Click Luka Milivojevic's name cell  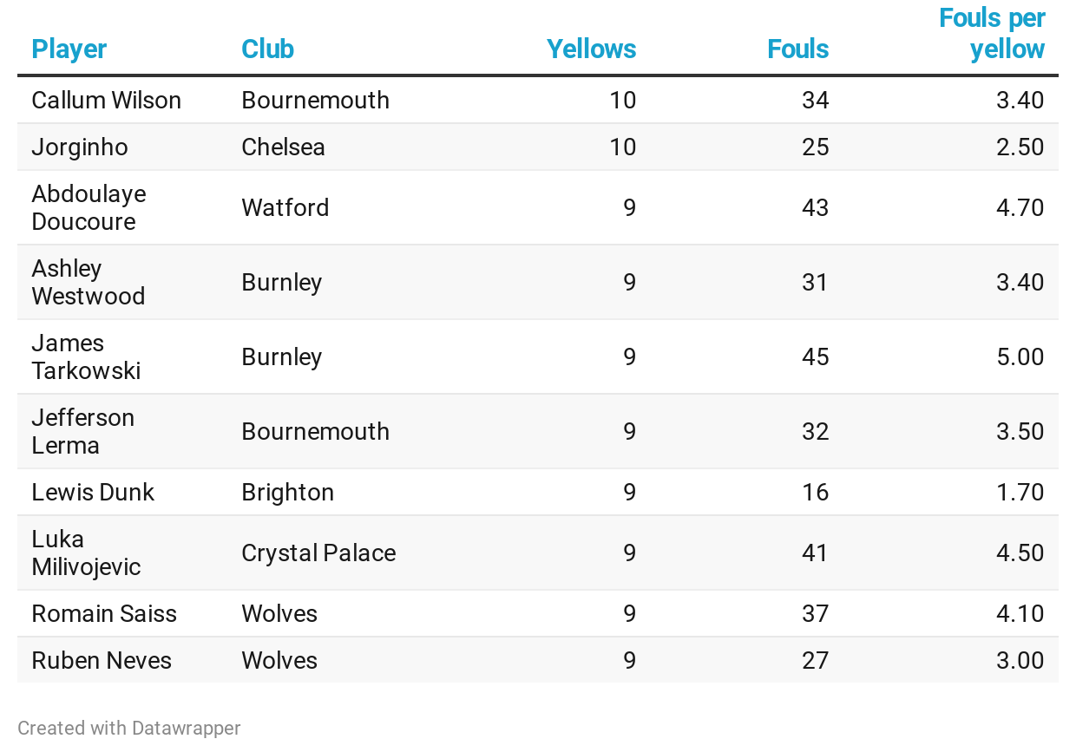pyautogui.click(x=86, y=553)
